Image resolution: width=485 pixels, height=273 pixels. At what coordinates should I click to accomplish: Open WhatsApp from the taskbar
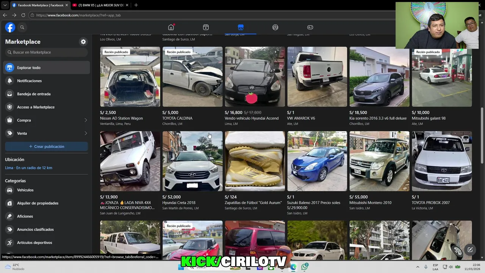(305, 267)
